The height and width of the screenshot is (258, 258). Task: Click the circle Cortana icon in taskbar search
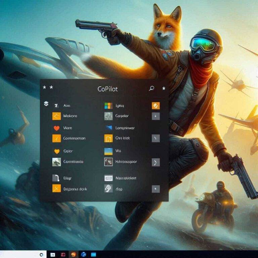41,255
